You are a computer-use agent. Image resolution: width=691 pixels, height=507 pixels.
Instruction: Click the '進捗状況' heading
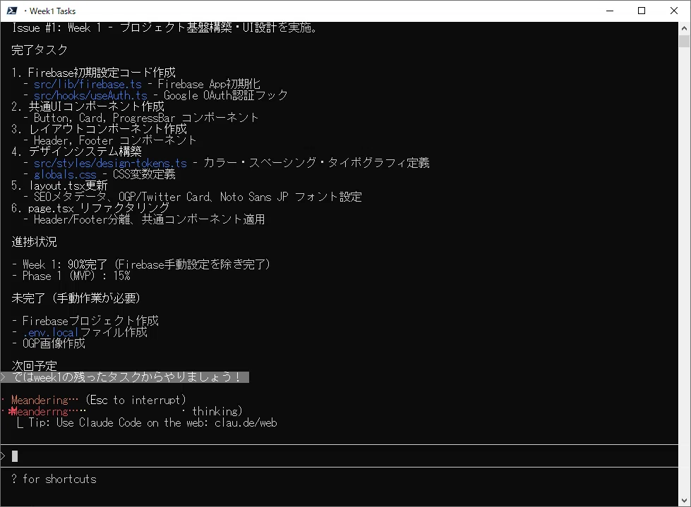pyautogui.click(x=34, y=242)
